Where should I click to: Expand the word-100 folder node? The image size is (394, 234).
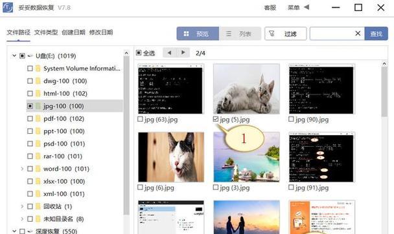(22, 169)
